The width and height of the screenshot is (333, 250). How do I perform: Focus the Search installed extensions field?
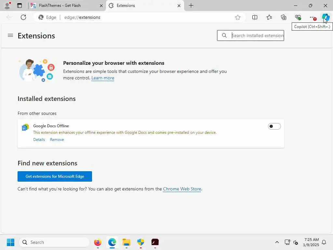[250, 35]
